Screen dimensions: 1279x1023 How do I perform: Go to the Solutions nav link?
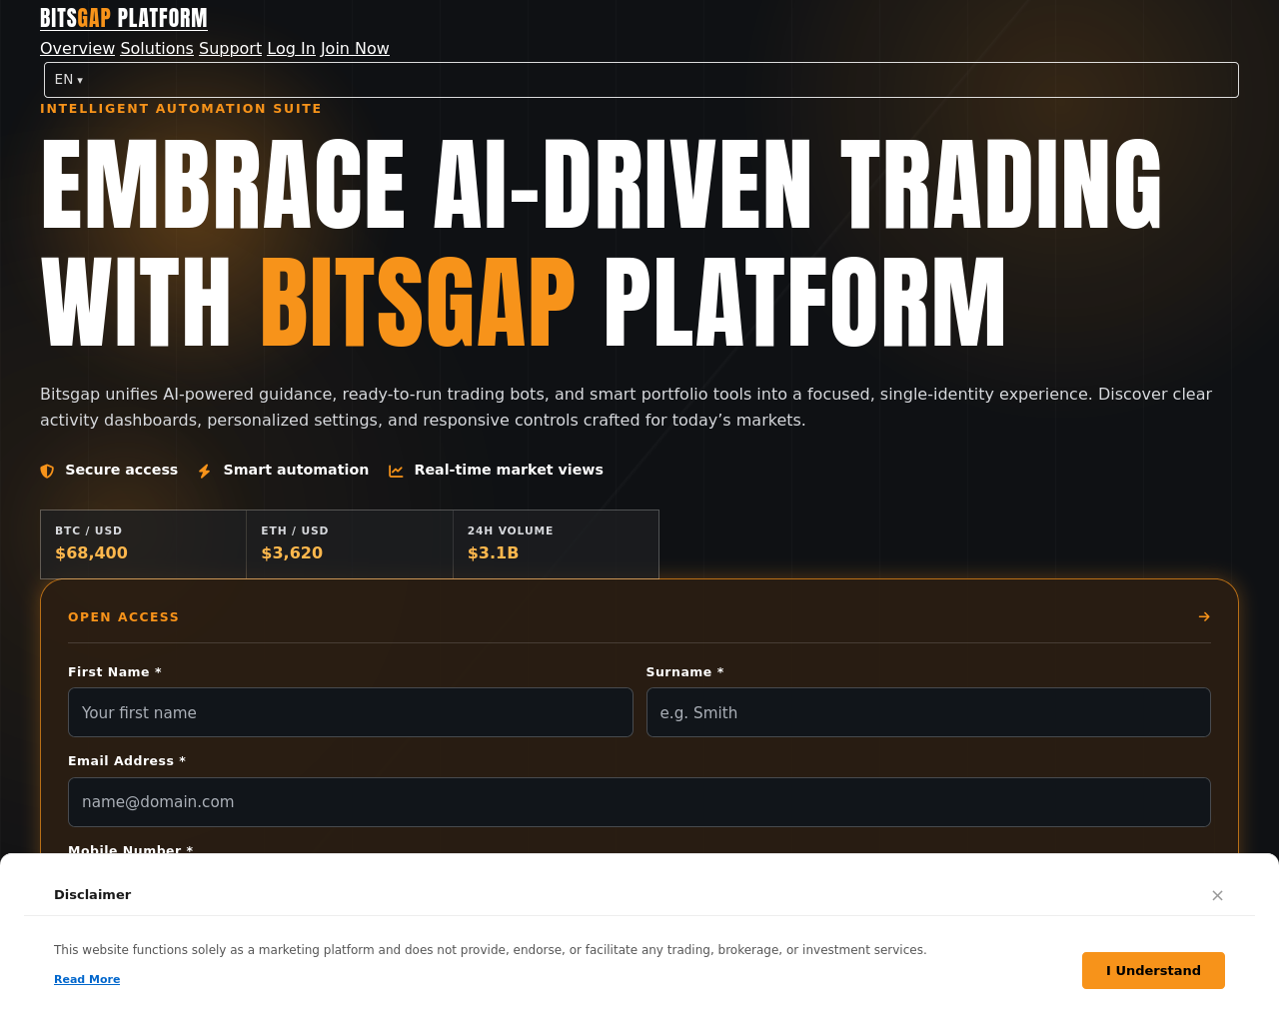tap(157, 49)
